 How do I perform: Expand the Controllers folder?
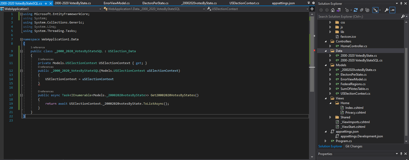pyautogui.click(x=325, y=41)
